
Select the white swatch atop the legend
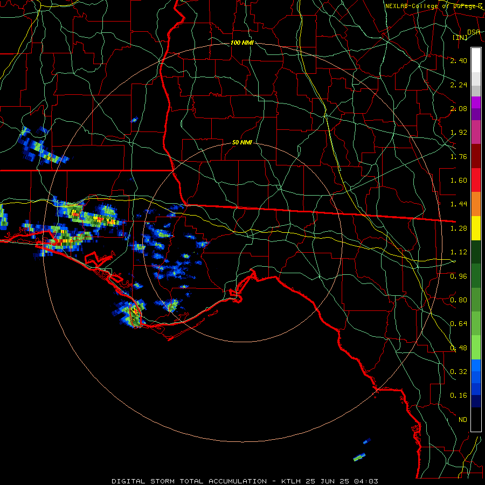(476, 60)
